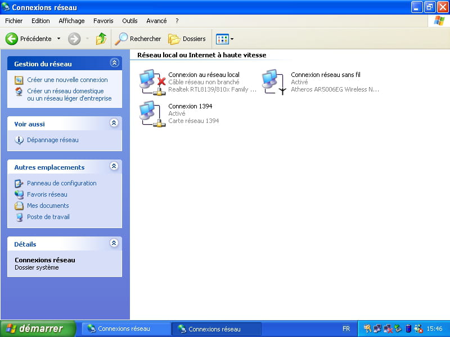Click the Rechercher magnifier icon

tap(121, 39)
